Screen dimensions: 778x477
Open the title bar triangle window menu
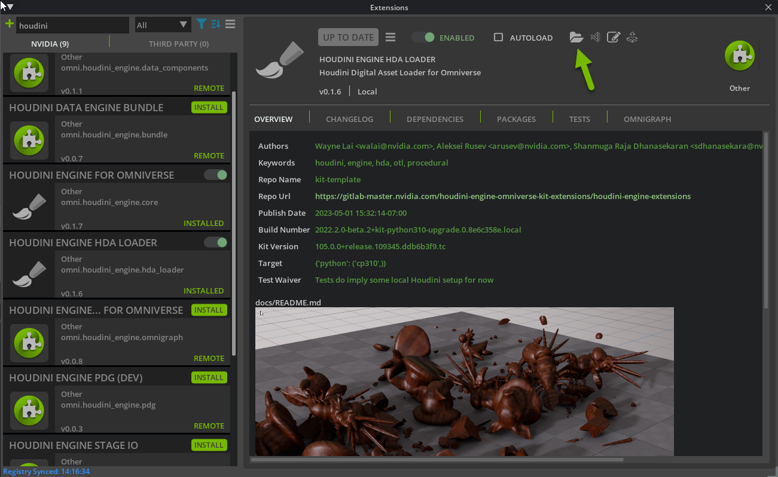pyautogui.click(x=10, y=7)
